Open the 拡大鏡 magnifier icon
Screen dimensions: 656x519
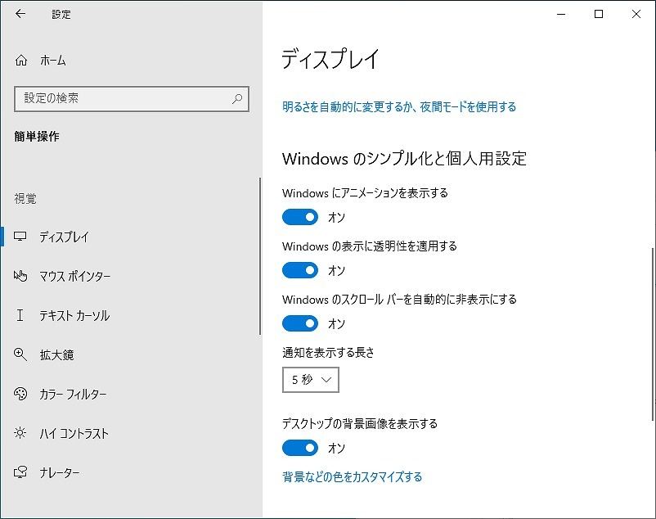20,354
